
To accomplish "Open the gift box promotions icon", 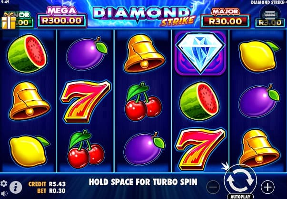I will click(9, 21).
